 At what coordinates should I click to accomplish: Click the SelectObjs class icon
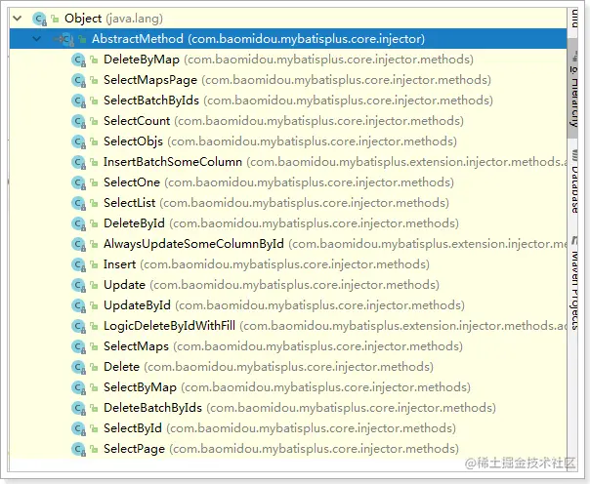pyautogui.click(x=79, y=141)
